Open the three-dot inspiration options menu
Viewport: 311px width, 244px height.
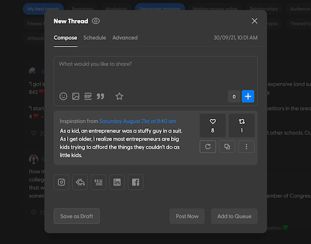(246, 147)
